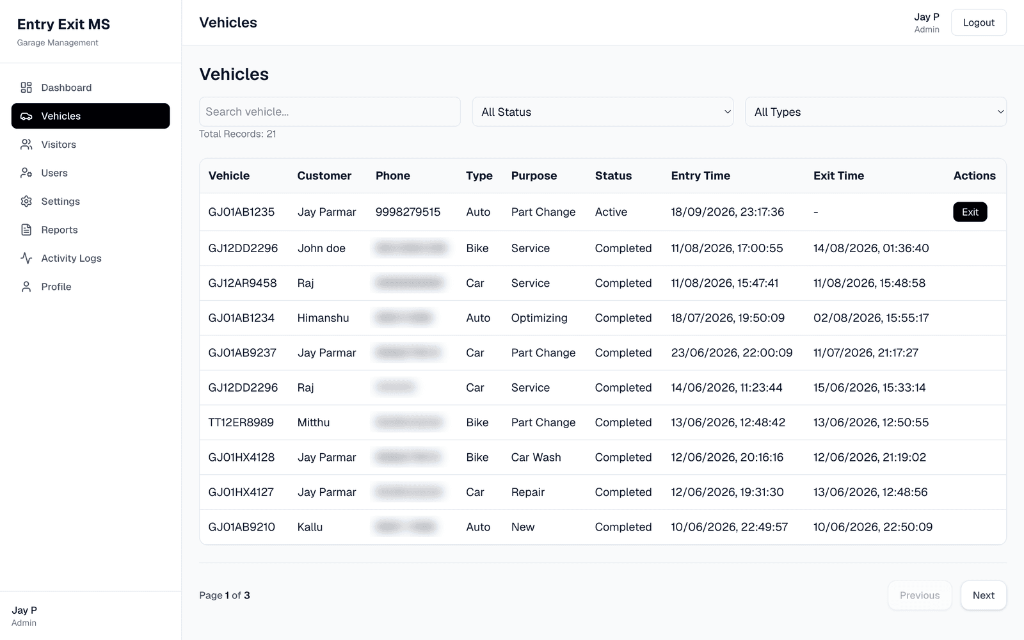Open the All Status dropdown
Image resolution: width=1024 pixels, height=640 pixels.
(x=603, y=112)
